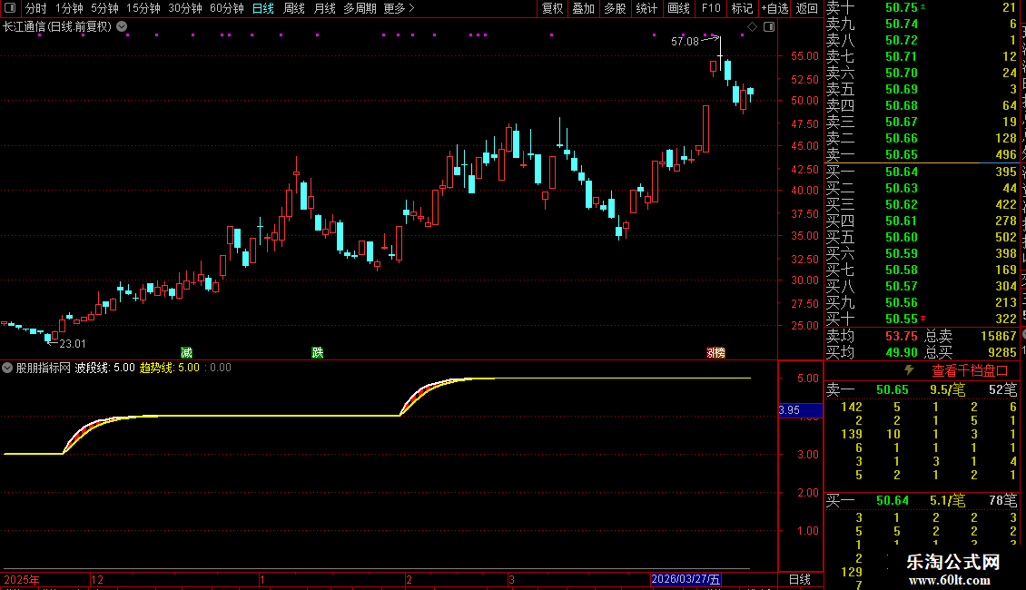Add stock via +自选 button
Viewport: 1026px width, 590px height.
[x=774, y=8]
